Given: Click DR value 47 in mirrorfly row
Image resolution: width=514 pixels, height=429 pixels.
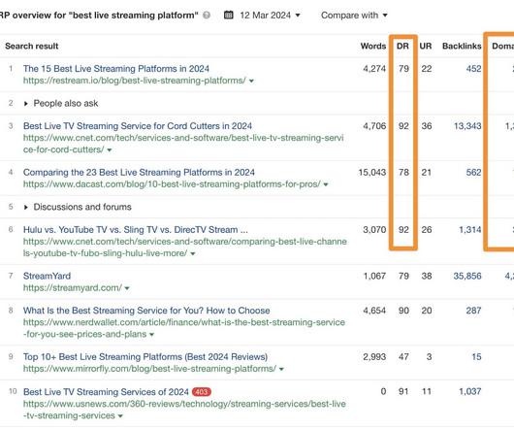Looking at the screenshot, I should [x=403, y=356].
